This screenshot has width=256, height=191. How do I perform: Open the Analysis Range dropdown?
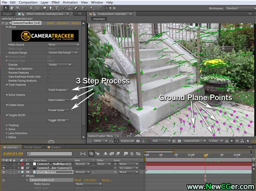pyautogui.click(x=63, y=53)
